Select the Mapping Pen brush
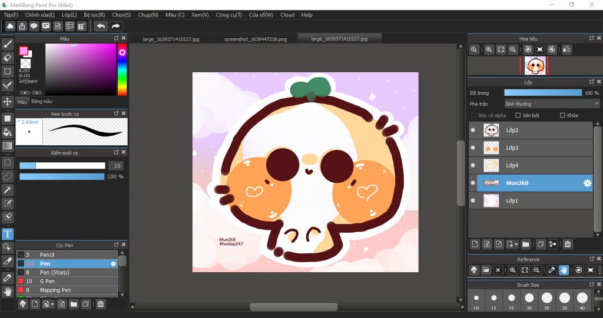Image resolution: width=603 pixels, height=318 pixels. click(67, 290)
